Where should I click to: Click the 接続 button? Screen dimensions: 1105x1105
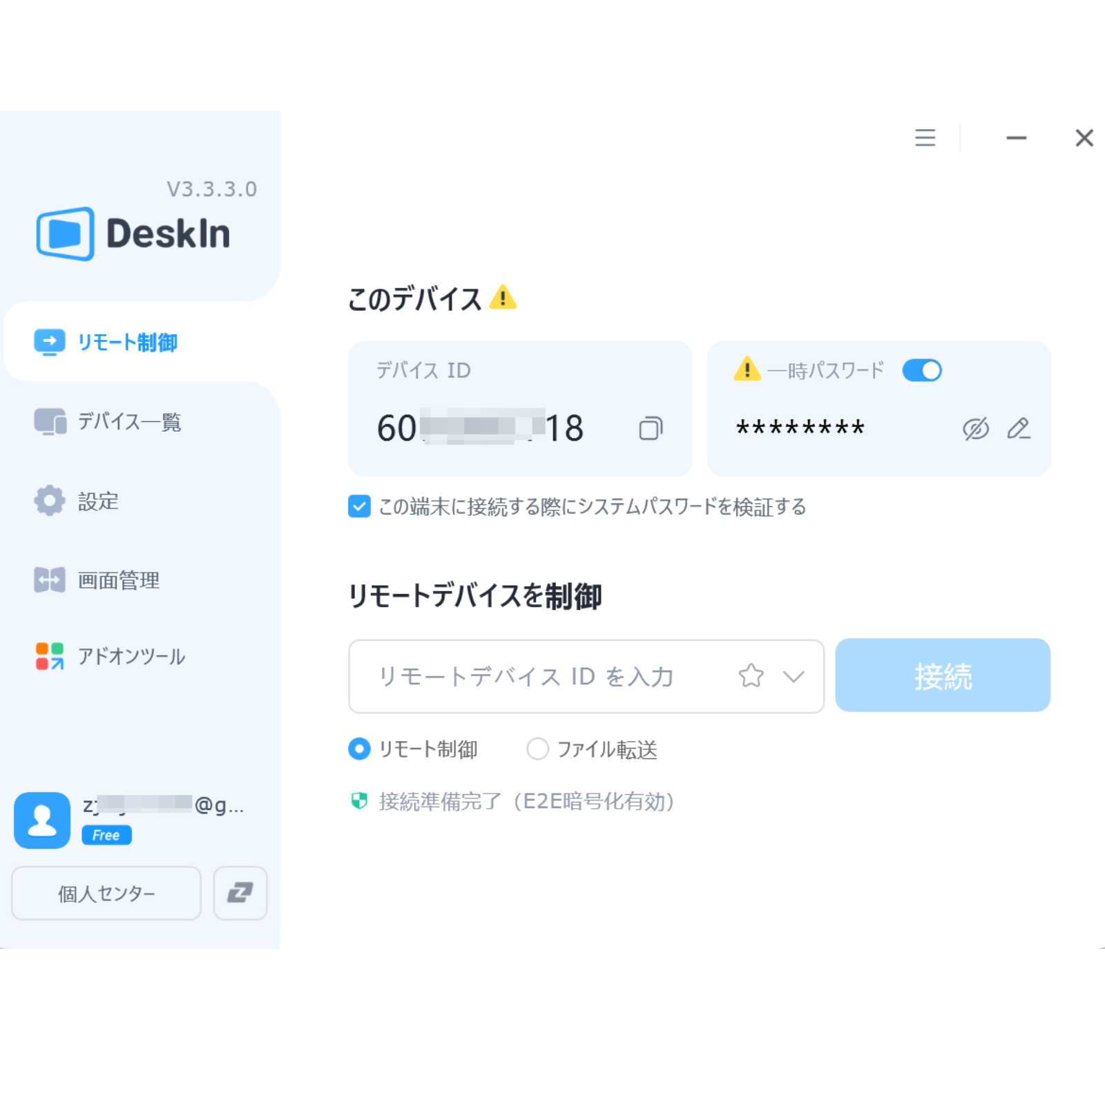(943, 675)
